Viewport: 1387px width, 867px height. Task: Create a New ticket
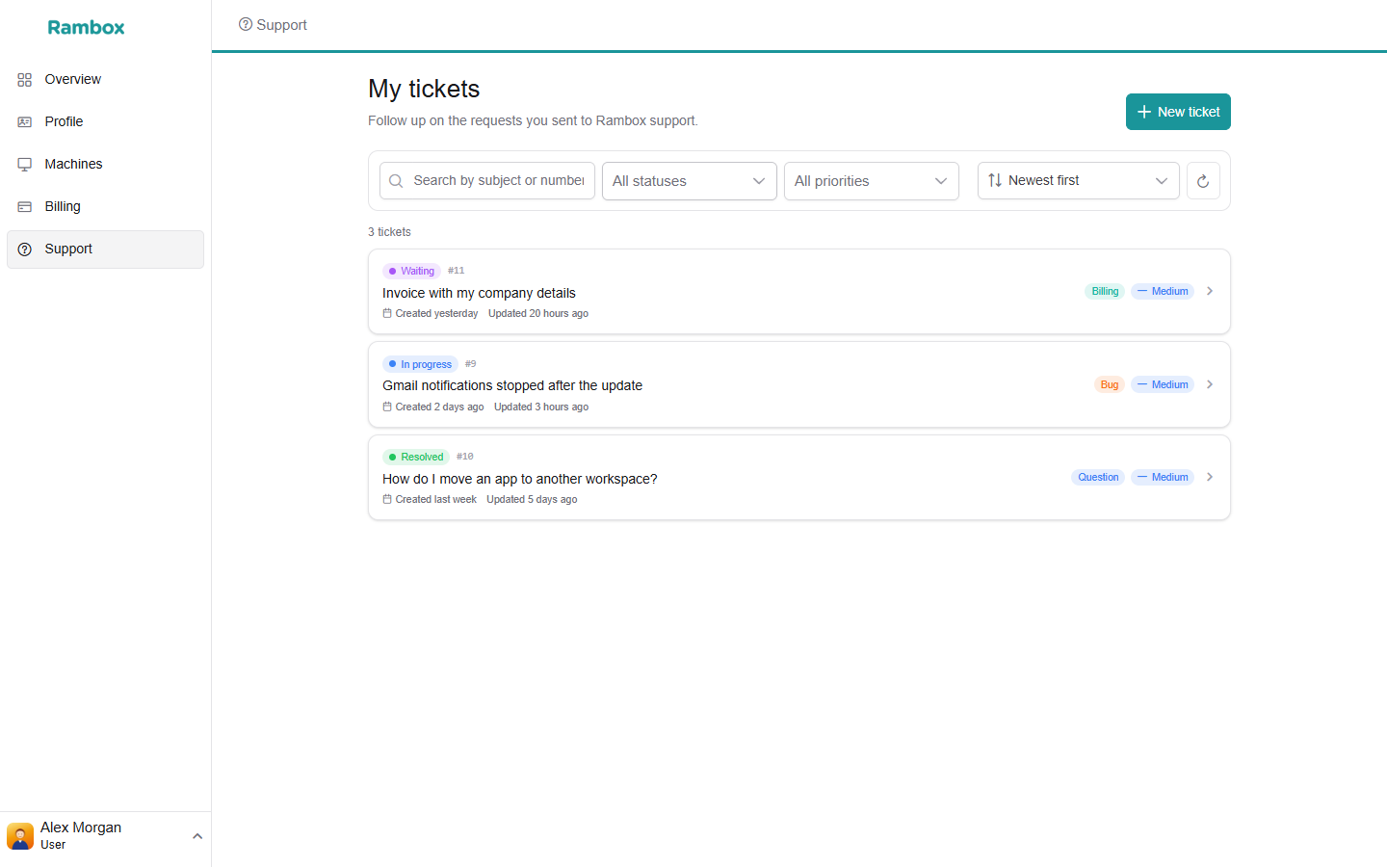pos(1178,112)
